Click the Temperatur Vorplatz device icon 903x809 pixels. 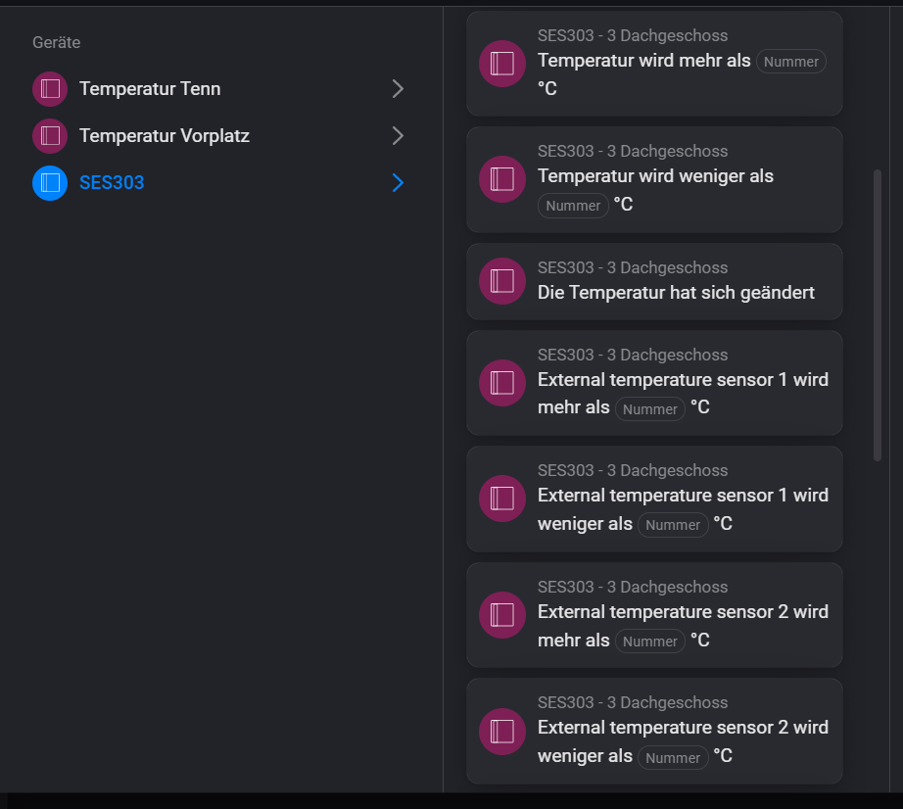(x=49, y=136)
